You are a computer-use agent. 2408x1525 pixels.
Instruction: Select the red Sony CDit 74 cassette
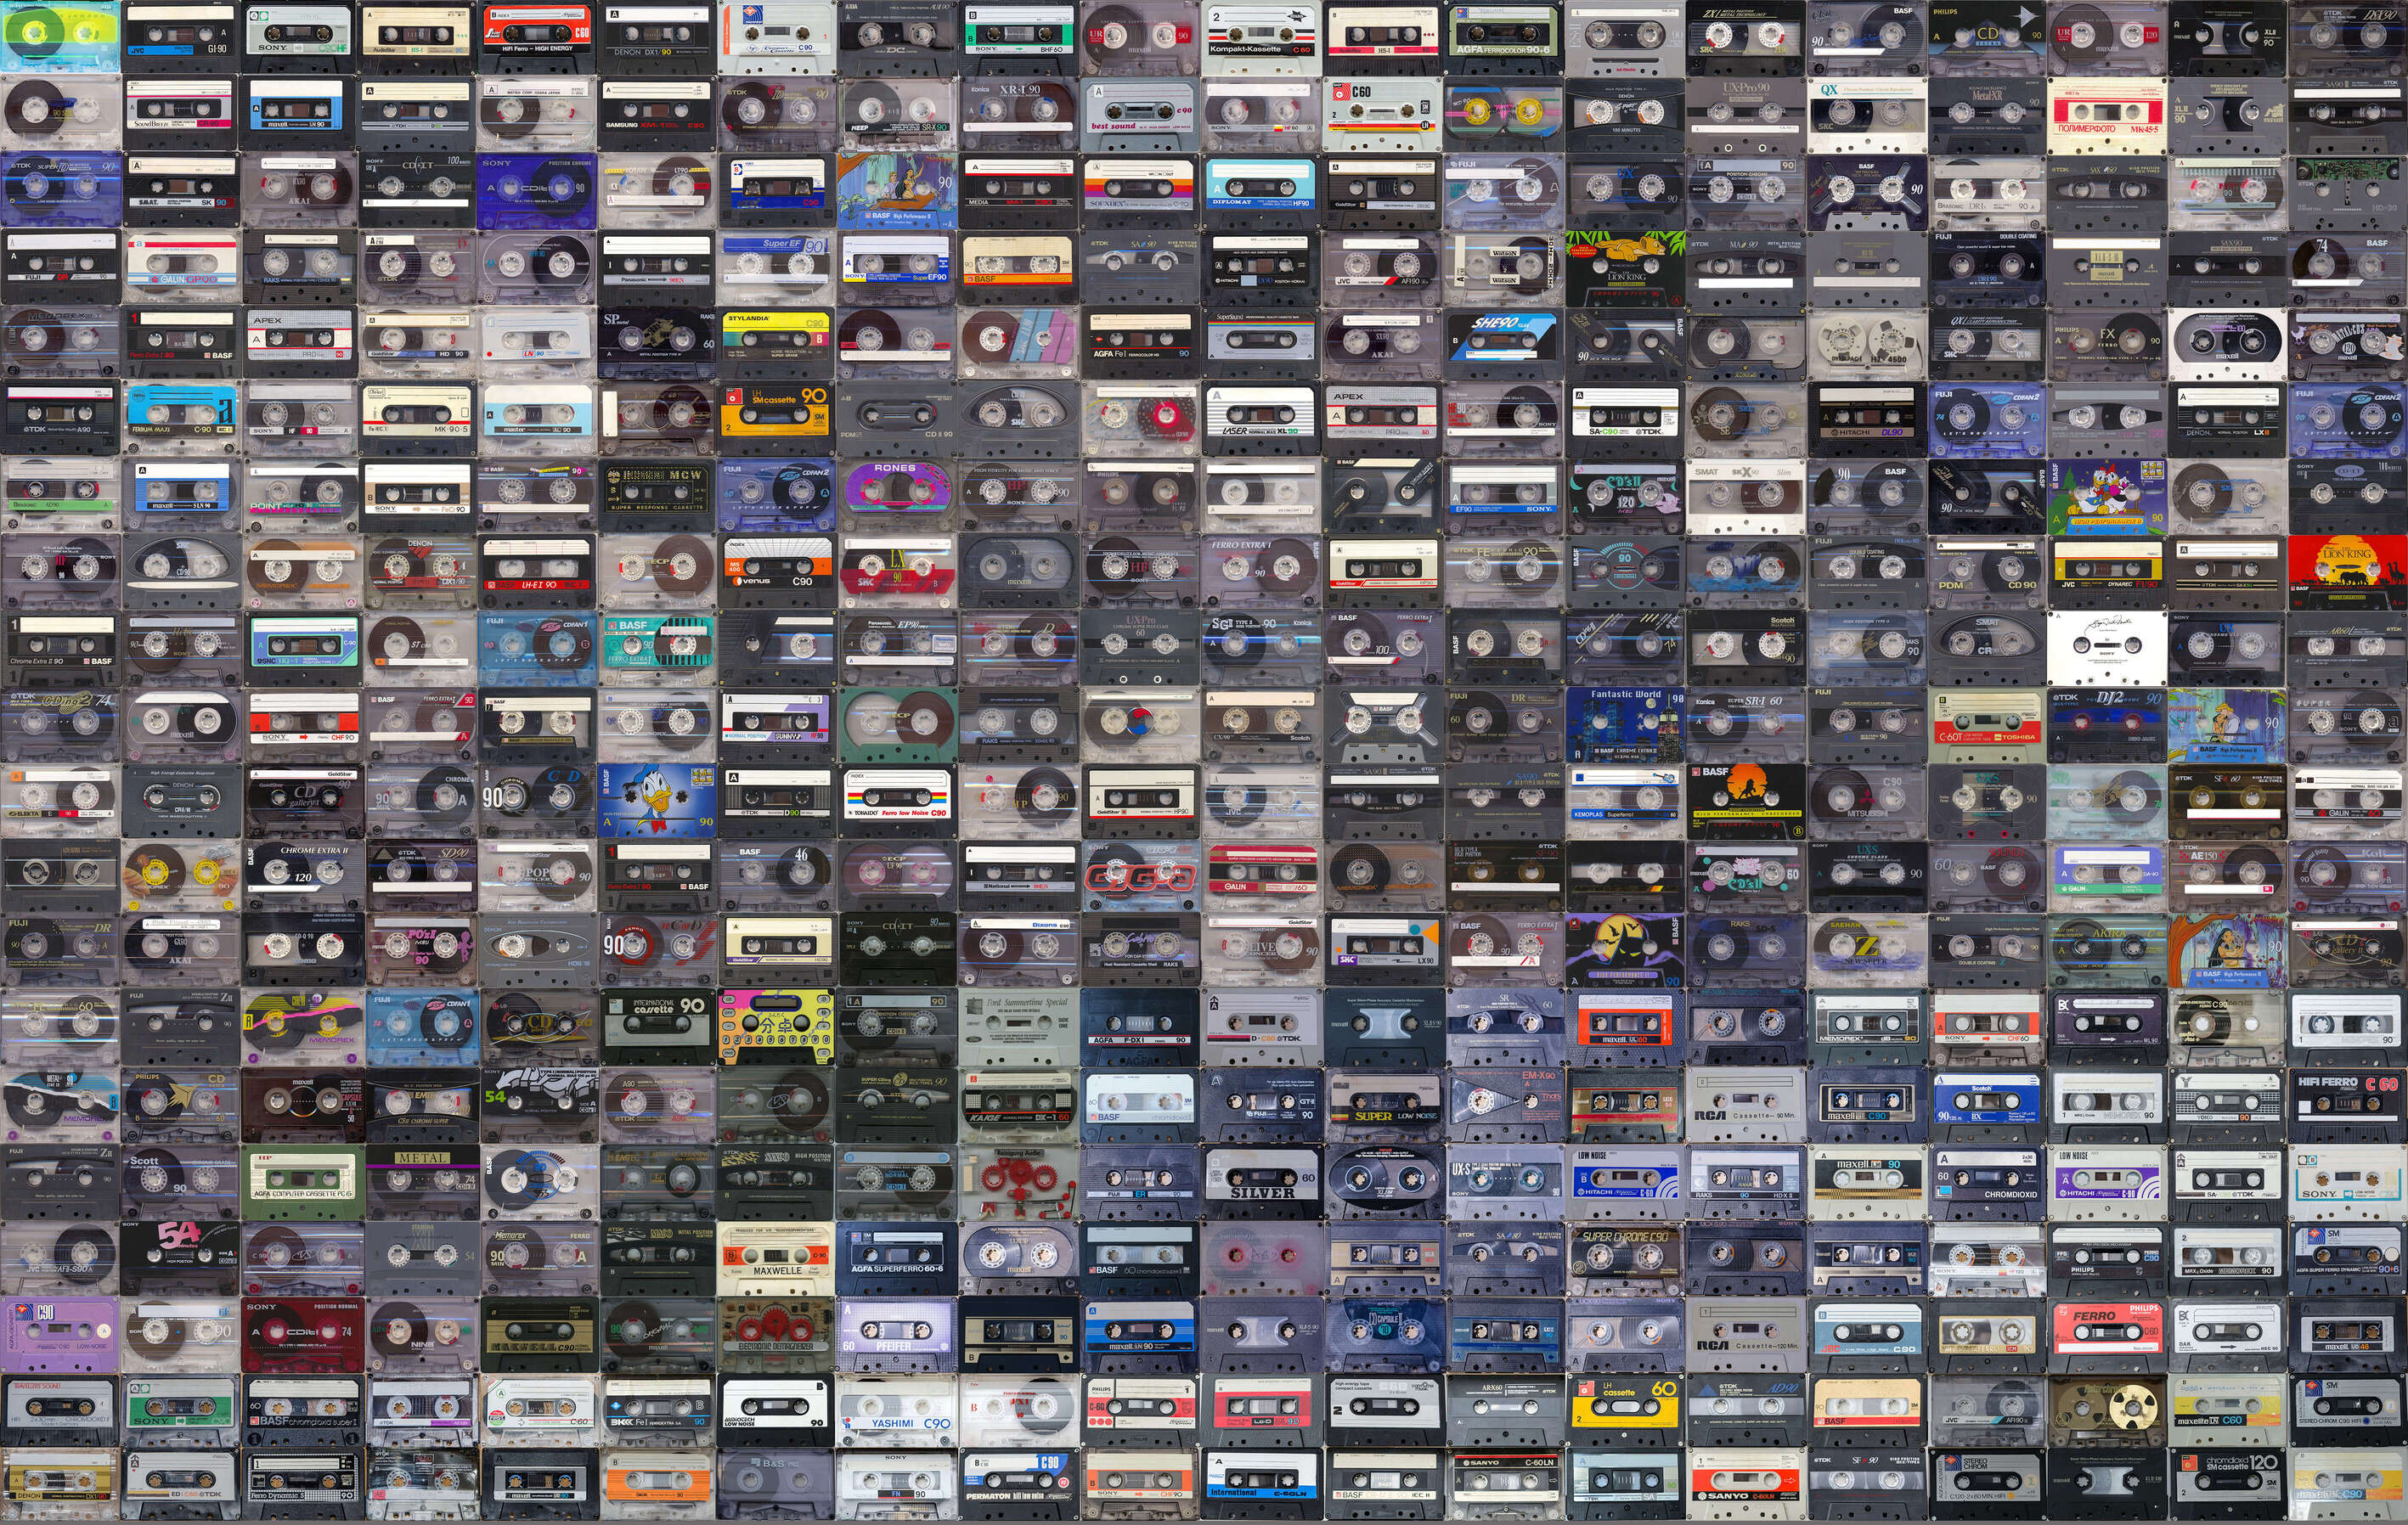pyautogui.click(x=301, y=1334)
